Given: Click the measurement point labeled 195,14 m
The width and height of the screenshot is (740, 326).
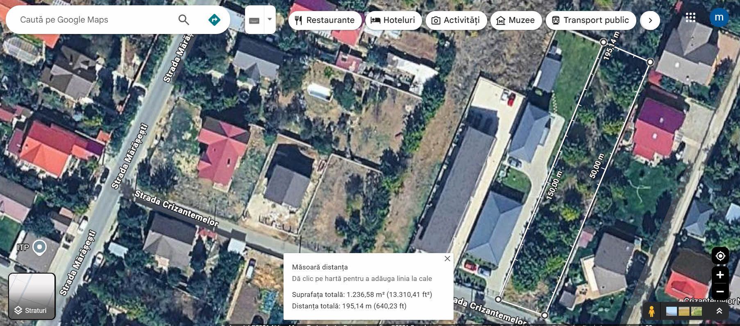Looking at the screenshot, I should pyautogui.click(x=603, y=42).
